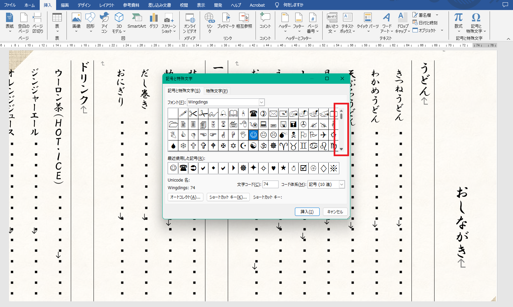The image size is (513, 307).
Task: Click the オートコレクト(A)... button
Action: point(185,197)
